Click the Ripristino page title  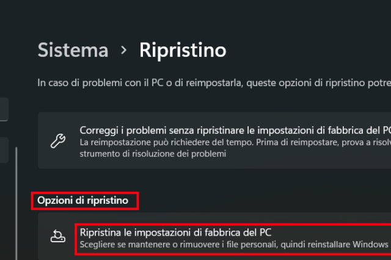tap(183, 50)
